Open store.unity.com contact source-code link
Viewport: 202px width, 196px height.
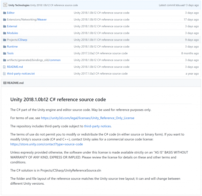pos(47,144)
